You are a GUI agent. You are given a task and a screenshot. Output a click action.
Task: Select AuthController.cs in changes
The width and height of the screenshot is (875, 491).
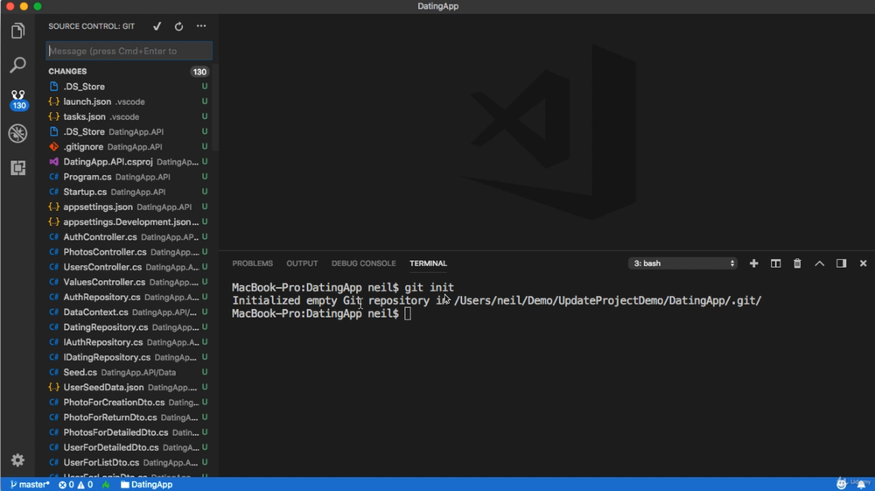pyautogui.click(x=128, y=237)
